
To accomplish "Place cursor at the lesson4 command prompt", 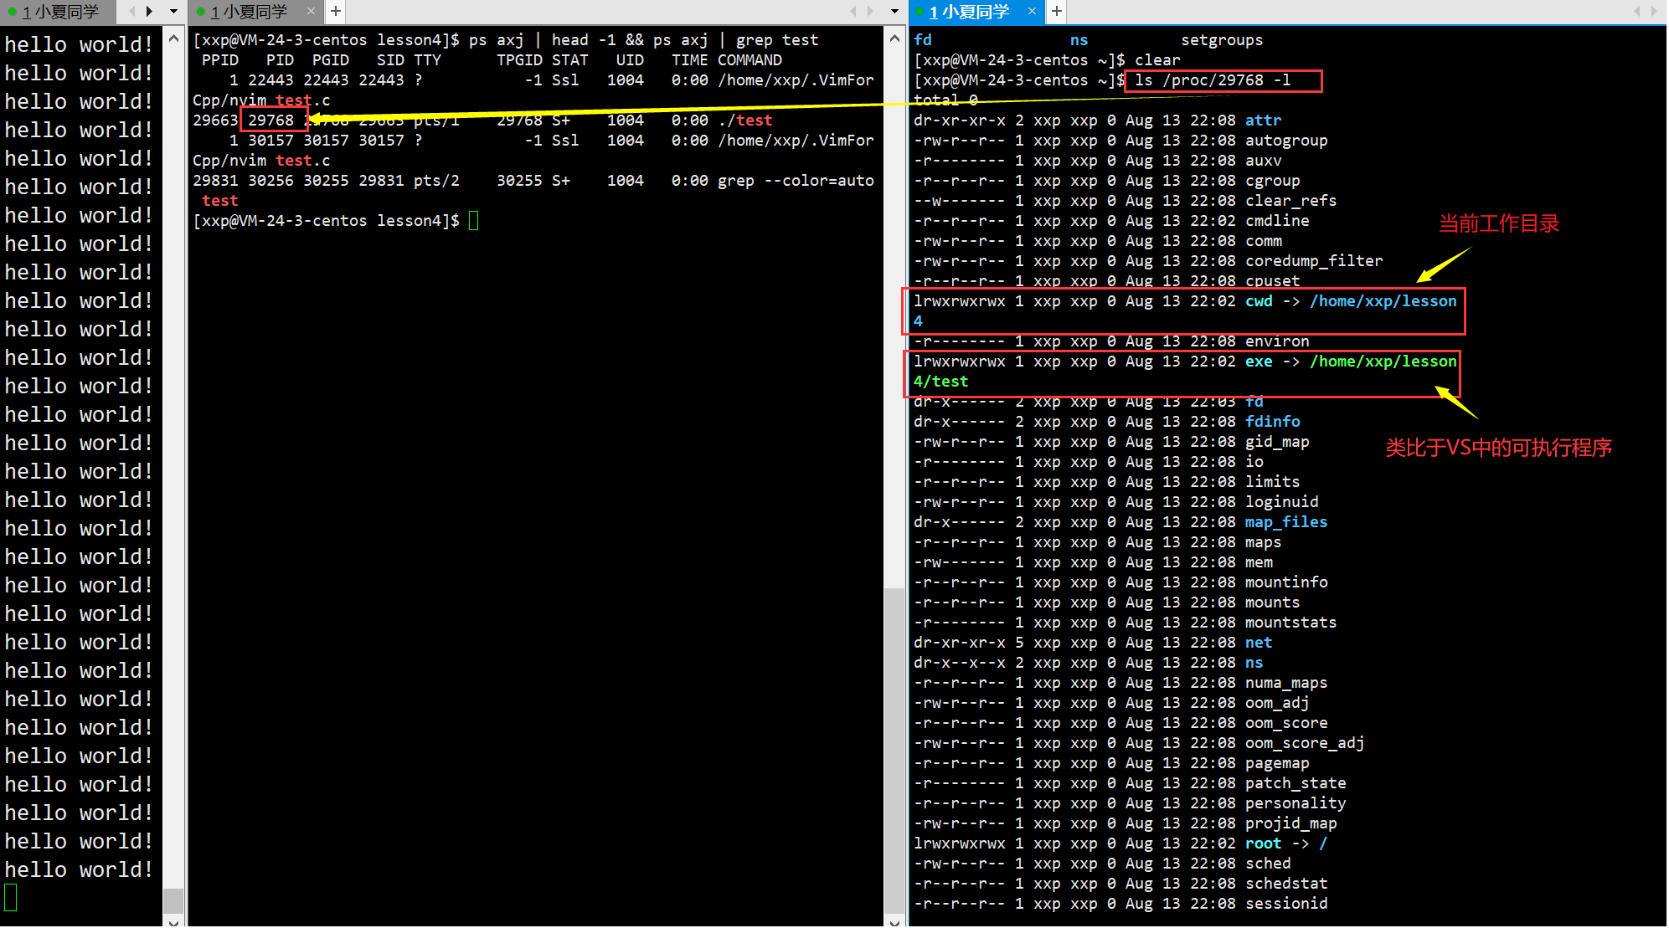I will click(x=474, y=221).
